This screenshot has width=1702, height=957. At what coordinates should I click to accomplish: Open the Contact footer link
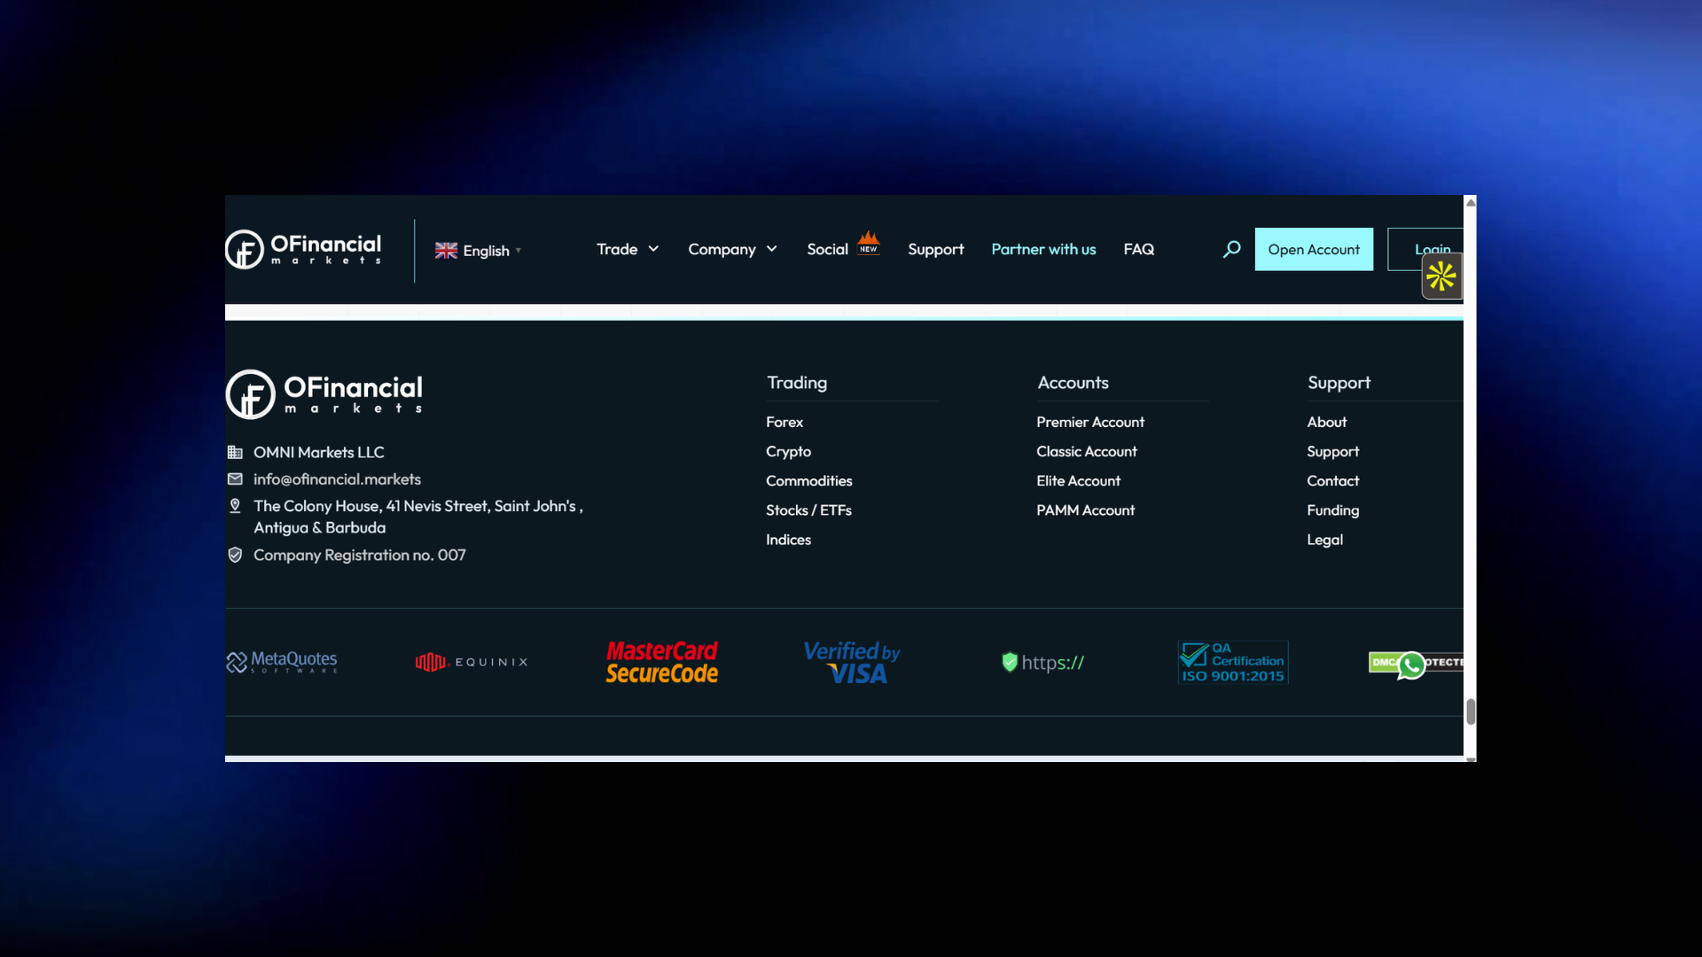(1332, 480)
